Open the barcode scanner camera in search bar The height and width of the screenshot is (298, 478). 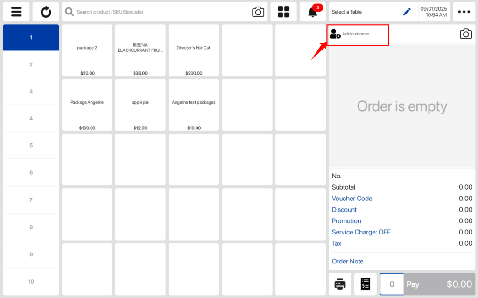coord(258,12)
